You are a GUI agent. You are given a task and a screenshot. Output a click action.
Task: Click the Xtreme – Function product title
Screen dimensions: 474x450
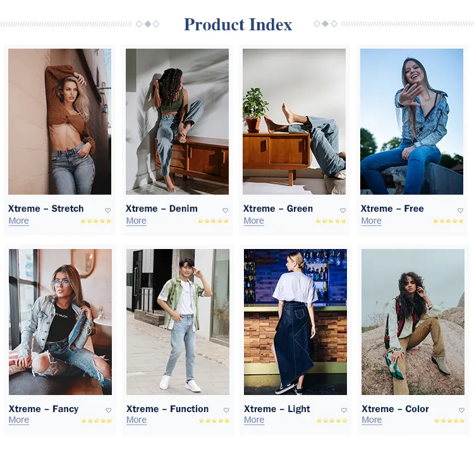point(167,409)
